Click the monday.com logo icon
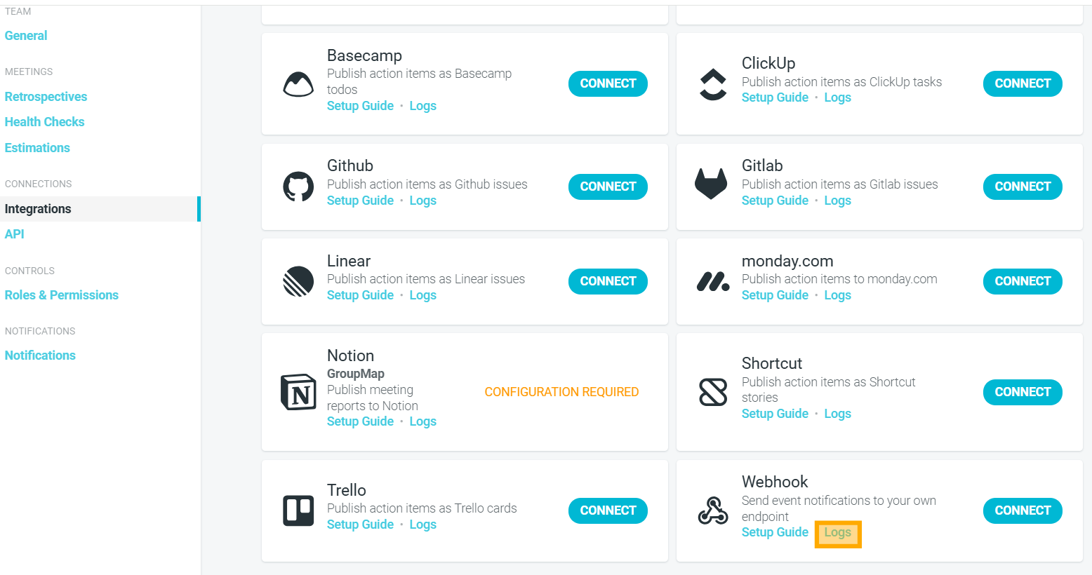Viewport: 1092px width, 575px height. (x=713, y=282)
